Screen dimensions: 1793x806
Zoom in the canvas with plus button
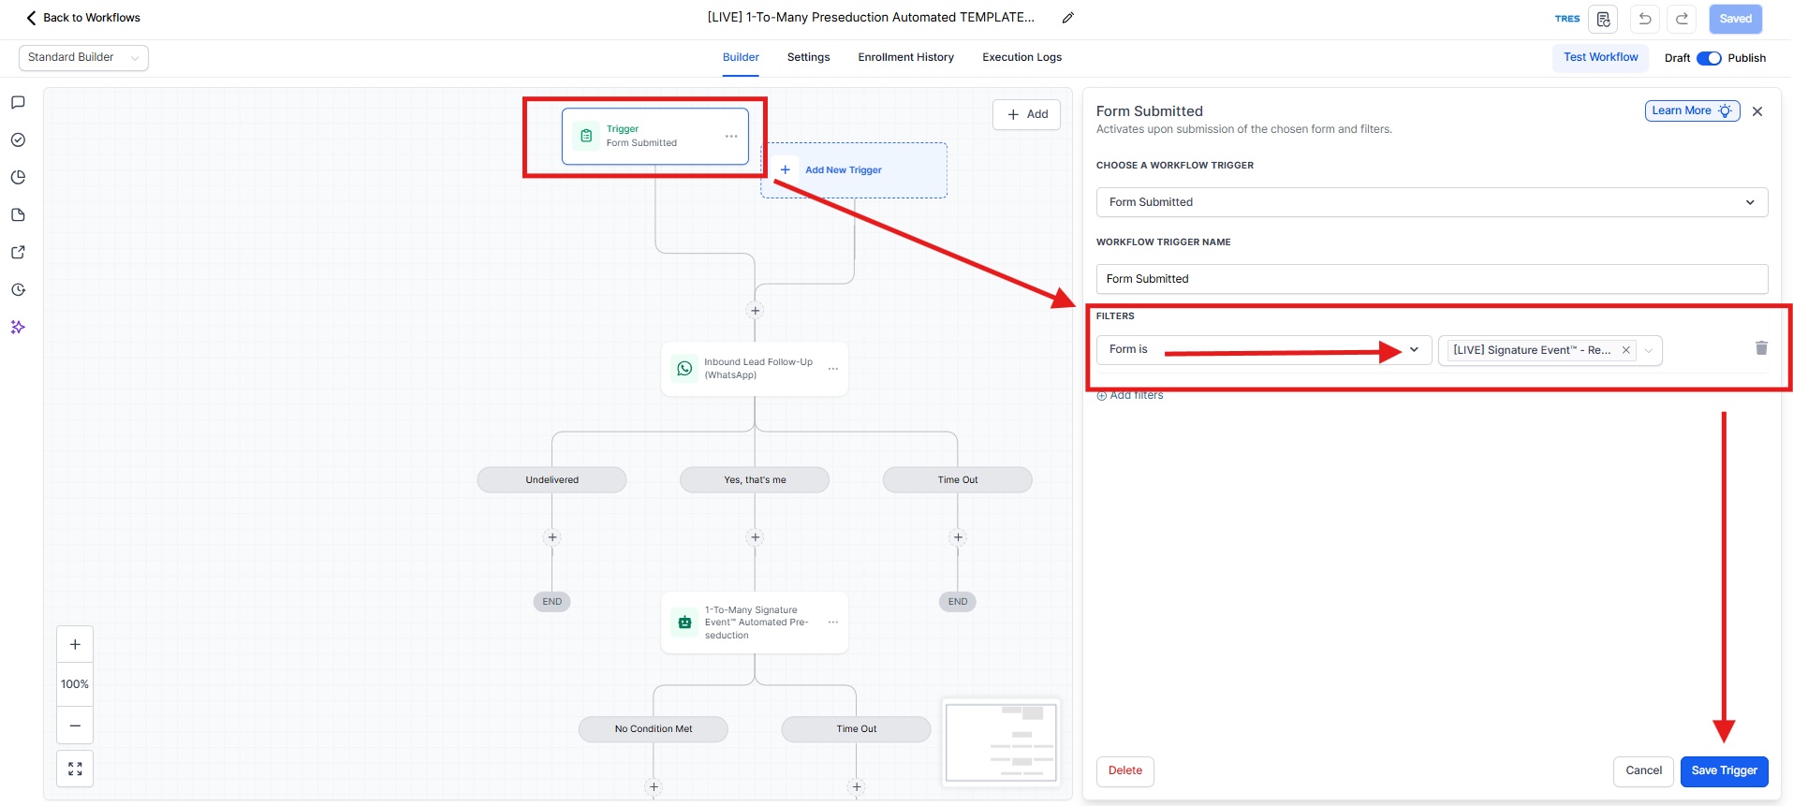click(75, 645)
